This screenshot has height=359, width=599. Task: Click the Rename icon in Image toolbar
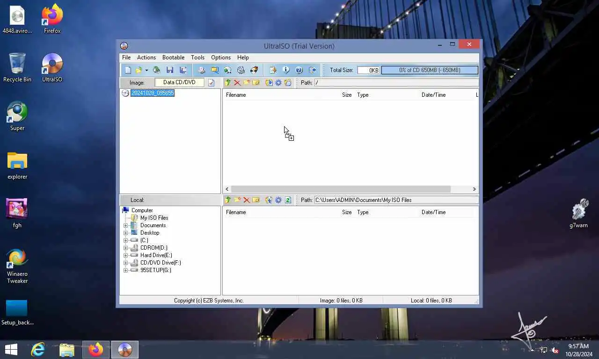tap(256, 83)
